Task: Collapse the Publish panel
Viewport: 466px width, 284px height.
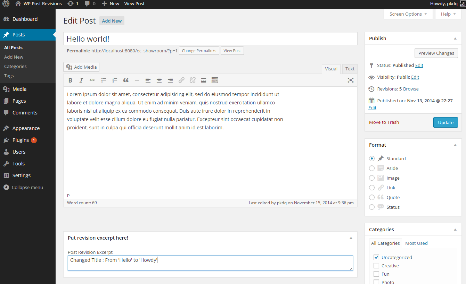Action: point(455,38)
